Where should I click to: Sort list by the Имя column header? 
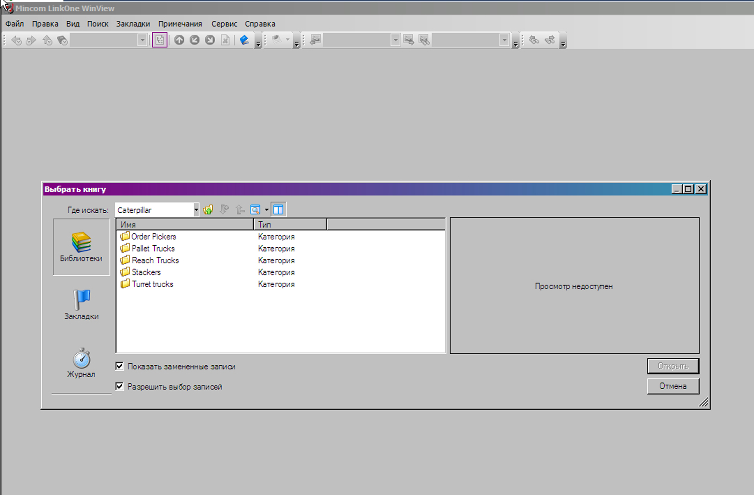pos(185,224)
